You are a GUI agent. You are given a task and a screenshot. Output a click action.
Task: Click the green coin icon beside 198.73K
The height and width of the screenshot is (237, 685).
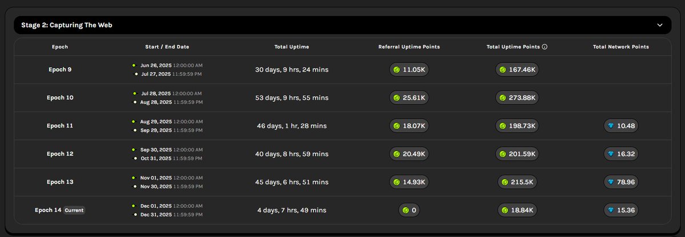pos(502,125)
